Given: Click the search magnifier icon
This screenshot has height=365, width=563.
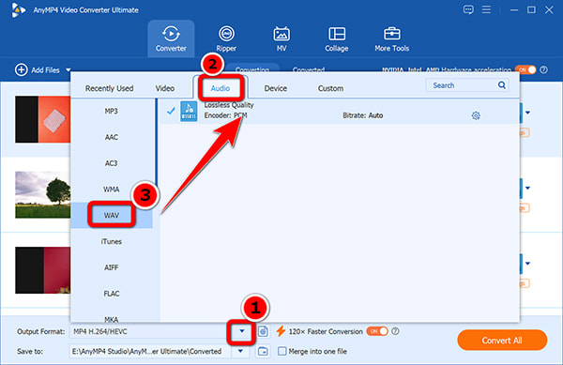Looking at the screenshot, I should pyautogui.click(x=502, y=85).
